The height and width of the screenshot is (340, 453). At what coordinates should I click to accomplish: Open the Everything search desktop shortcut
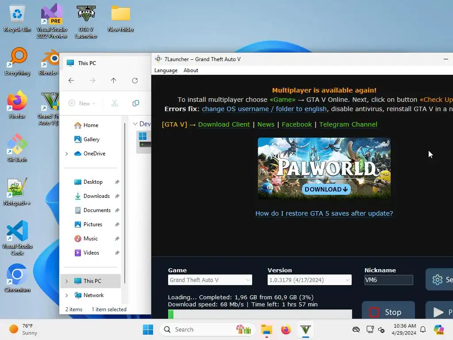pyautogui.click(x=17, y=61)
